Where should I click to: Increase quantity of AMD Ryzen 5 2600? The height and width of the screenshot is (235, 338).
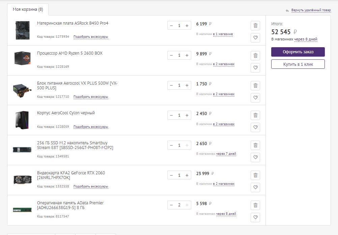[187, 55]
